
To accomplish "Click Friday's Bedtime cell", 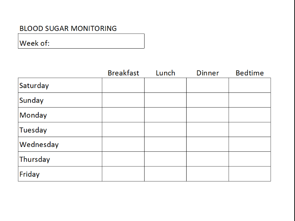I will (250, 174).
